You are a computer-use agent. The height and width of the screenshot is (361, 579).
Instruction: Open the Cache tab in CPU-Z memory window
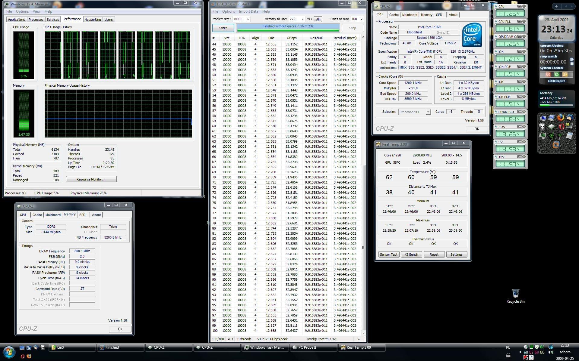tap(37, 215)
